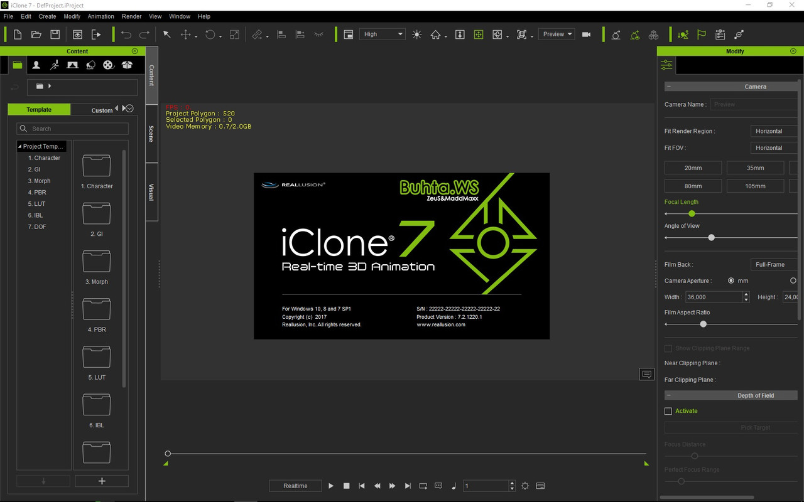Expand the path arrow next to the folder icon
Viewport: 804px width, 502px height.
click(50, 86)
